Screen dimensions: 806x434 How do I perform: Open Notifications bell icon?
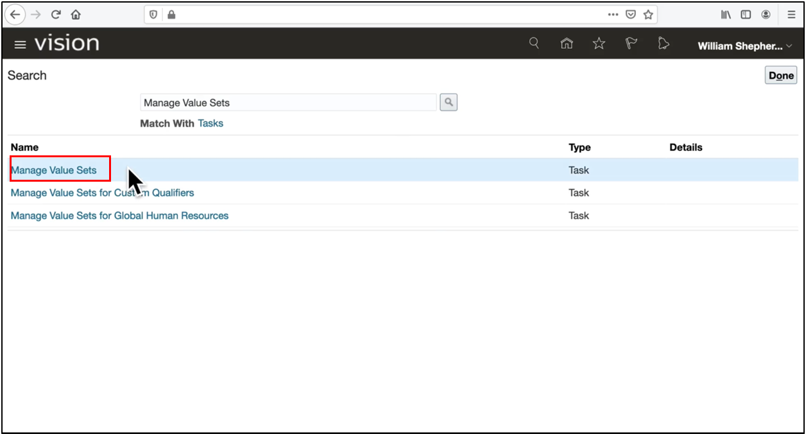click(x=664, y=44)
